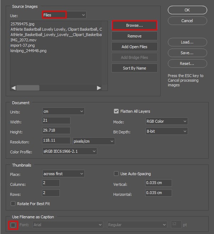The height and width of the screenshot is (234, 214).
Task: Open the Place dropdown set to across first
Action: pyautogui.click(x=63, y=174)
